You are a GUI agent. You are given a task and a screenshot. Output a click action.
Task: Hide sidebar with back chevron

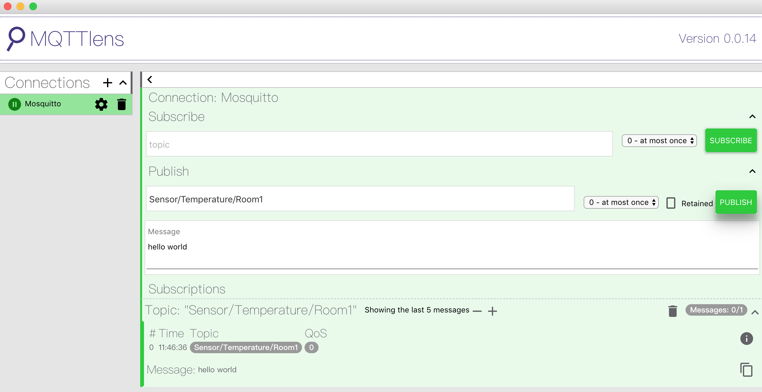tap(150, 79)
